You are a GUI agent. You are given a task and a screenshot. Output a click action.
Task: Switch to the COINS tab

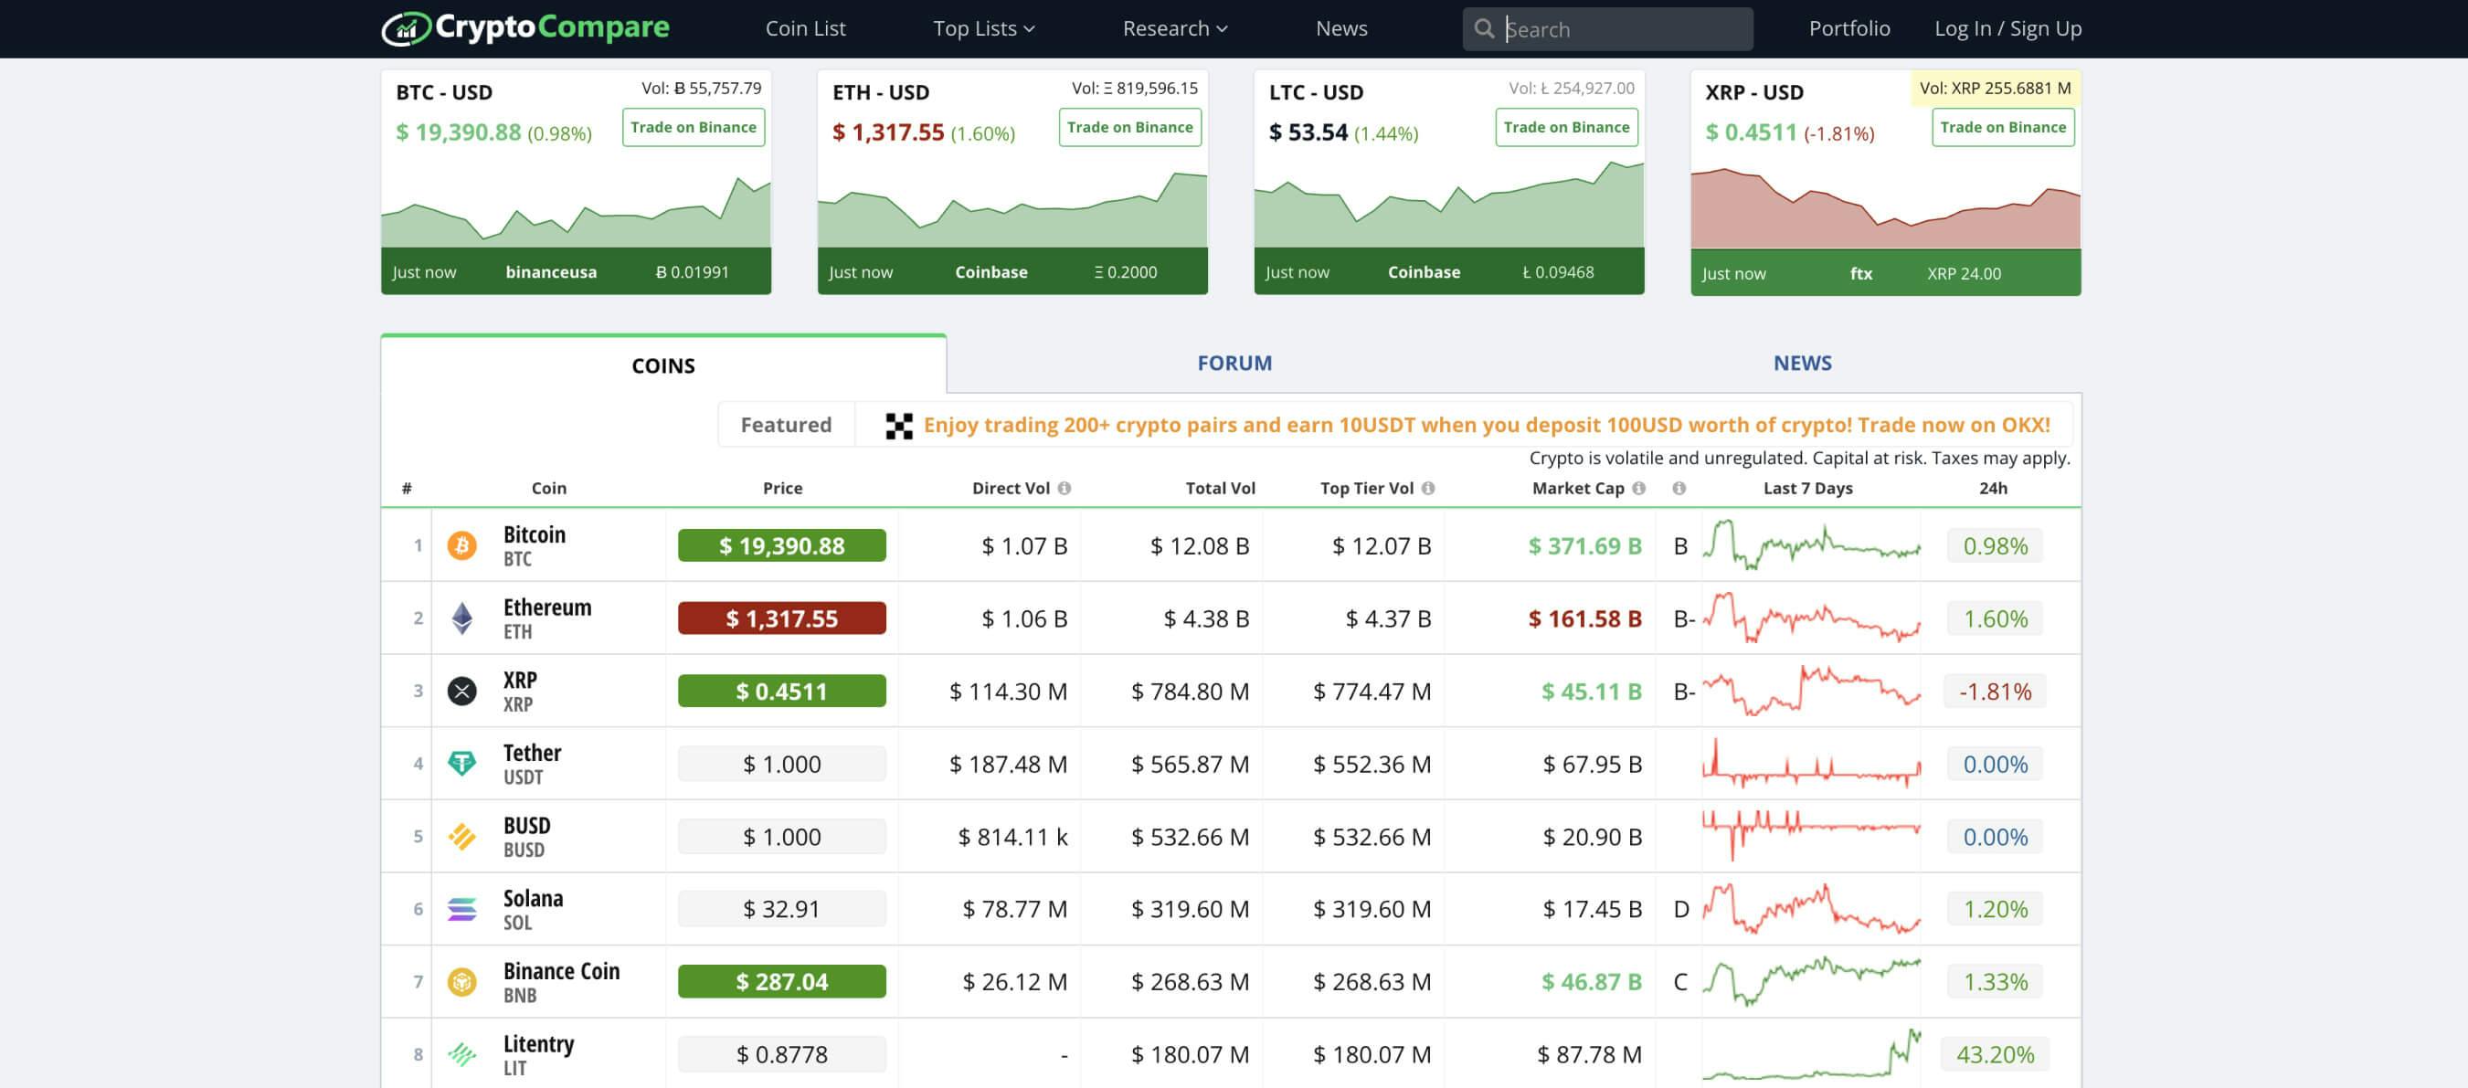[x=663, y=364]
